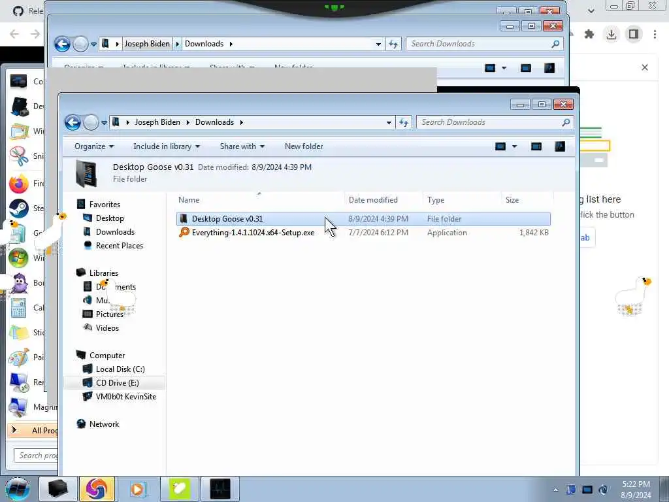Open Desktop in Favorites

pyautogui.click(x=110, y=218)
